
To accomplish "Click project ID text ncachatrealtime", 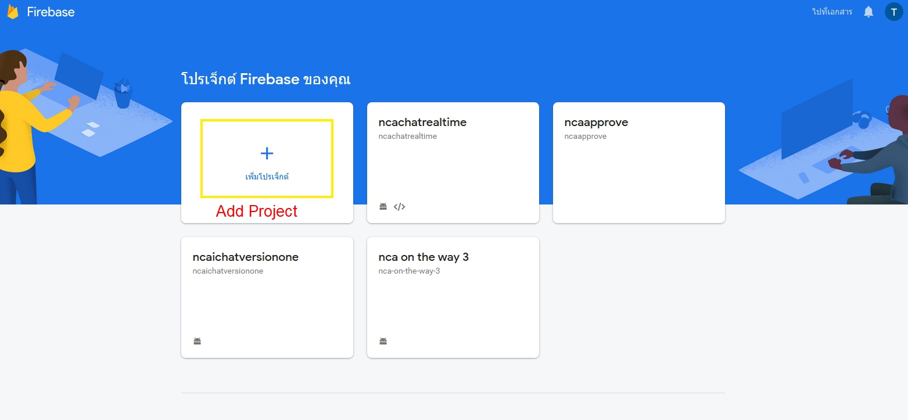I will 407,137.
